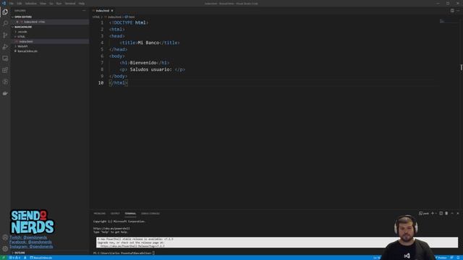Click the feedback icon in status bar
Viewport: 463px width, 260px height.
(x=451, y=258)
